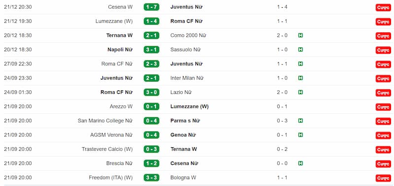The height and width of the screenshot is (186, 394).
Task: Click Cược button for Cesena W vs Juventus
Action: point(383,7)
